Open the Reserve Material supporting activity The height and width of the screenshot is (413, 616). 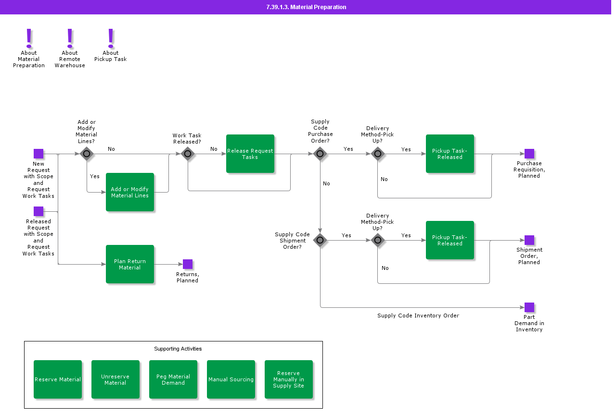(x=58, y=379)
